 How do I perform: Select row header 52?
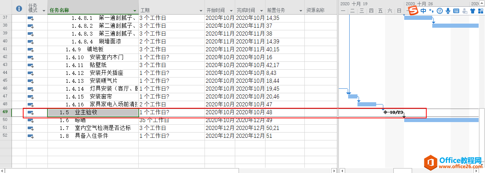point(6,136)
